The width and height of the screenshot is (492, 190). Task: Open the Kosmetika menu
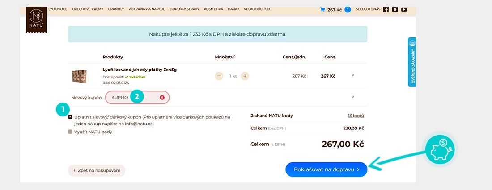click(213, 9)
